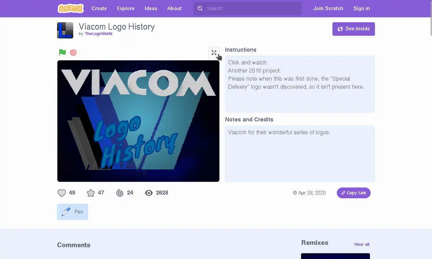This screenshot has width=432, height=259.
Task: Open the Create menu item
Action: 99,8
